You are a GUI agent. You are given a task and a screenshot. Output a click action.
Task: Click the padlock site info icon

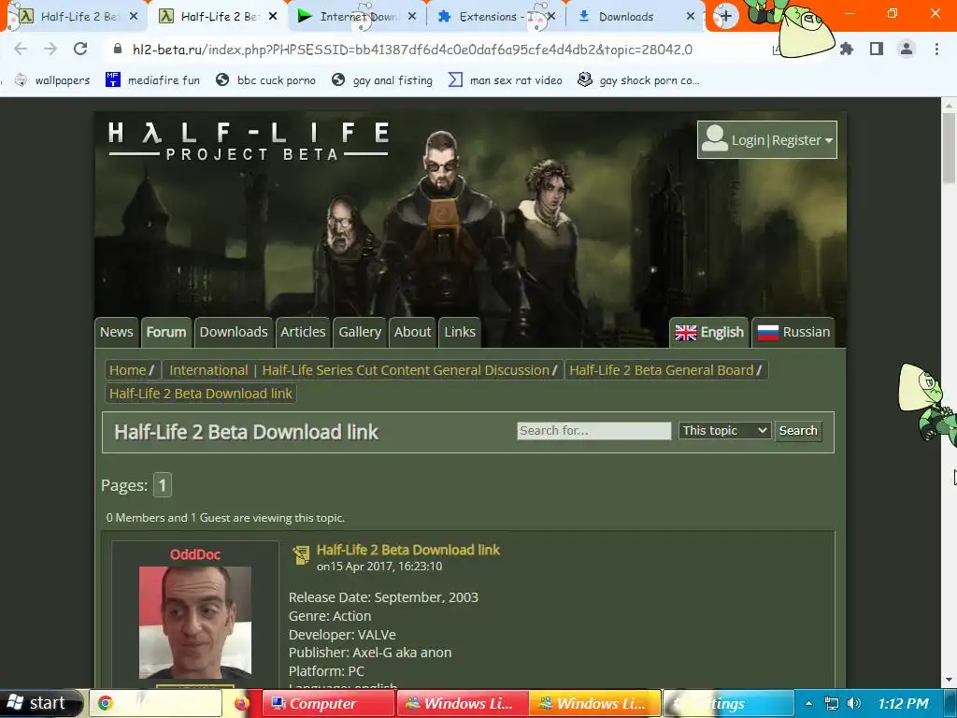point(118,49)
